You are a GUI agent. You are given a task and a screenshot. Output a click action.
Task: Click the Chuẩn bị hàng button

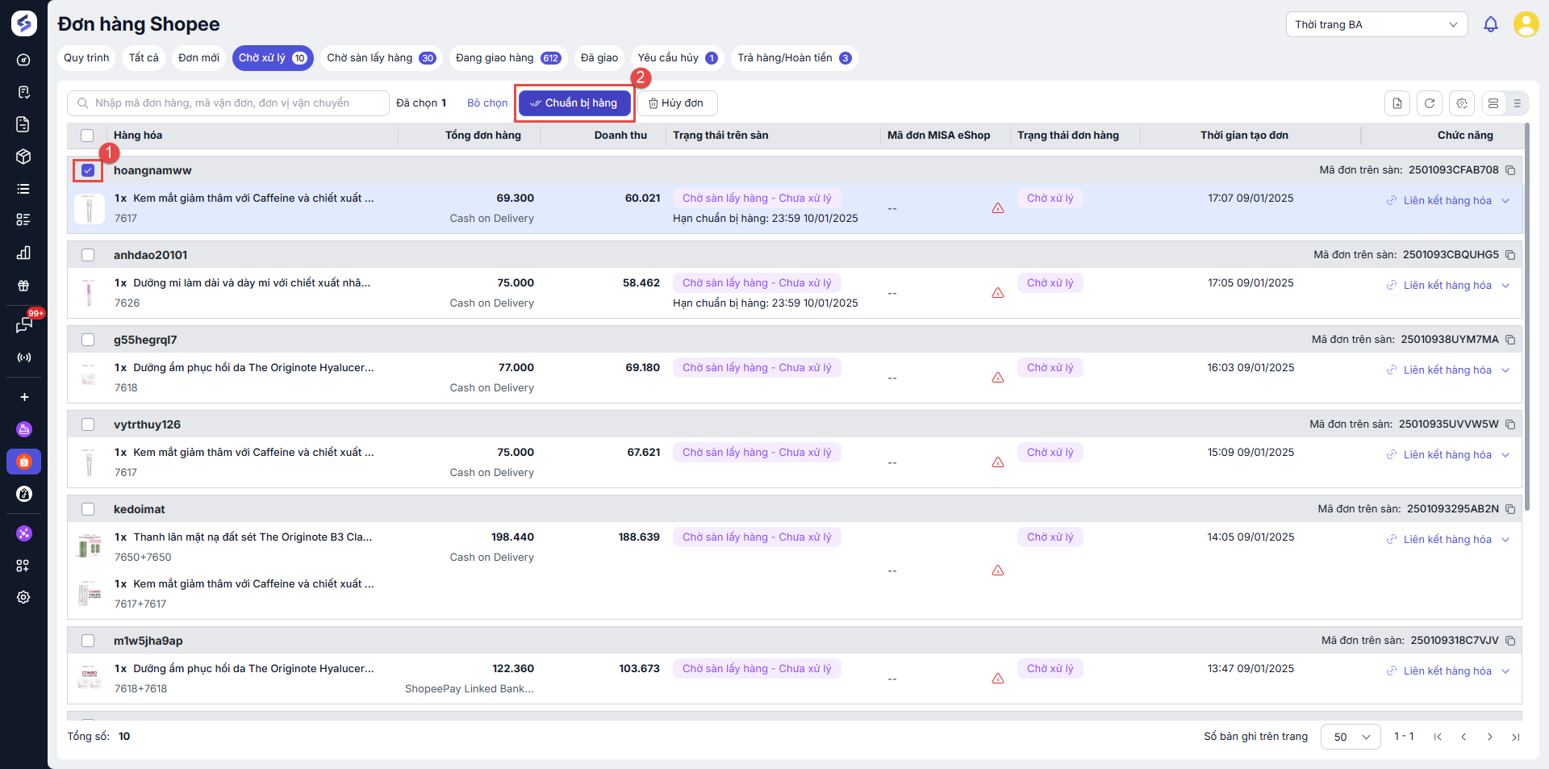click(574, 103)
